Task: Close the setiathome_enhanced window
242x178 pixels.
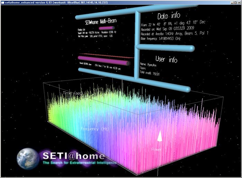Action: click(x=239, y=2)
